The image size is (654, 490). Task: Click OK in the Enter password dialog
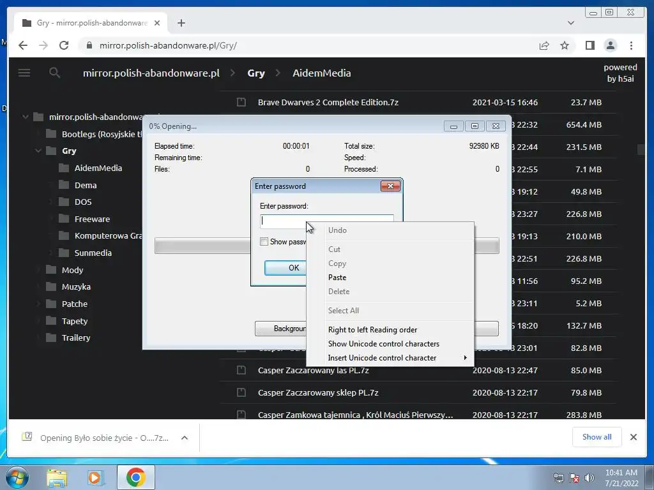287,267
